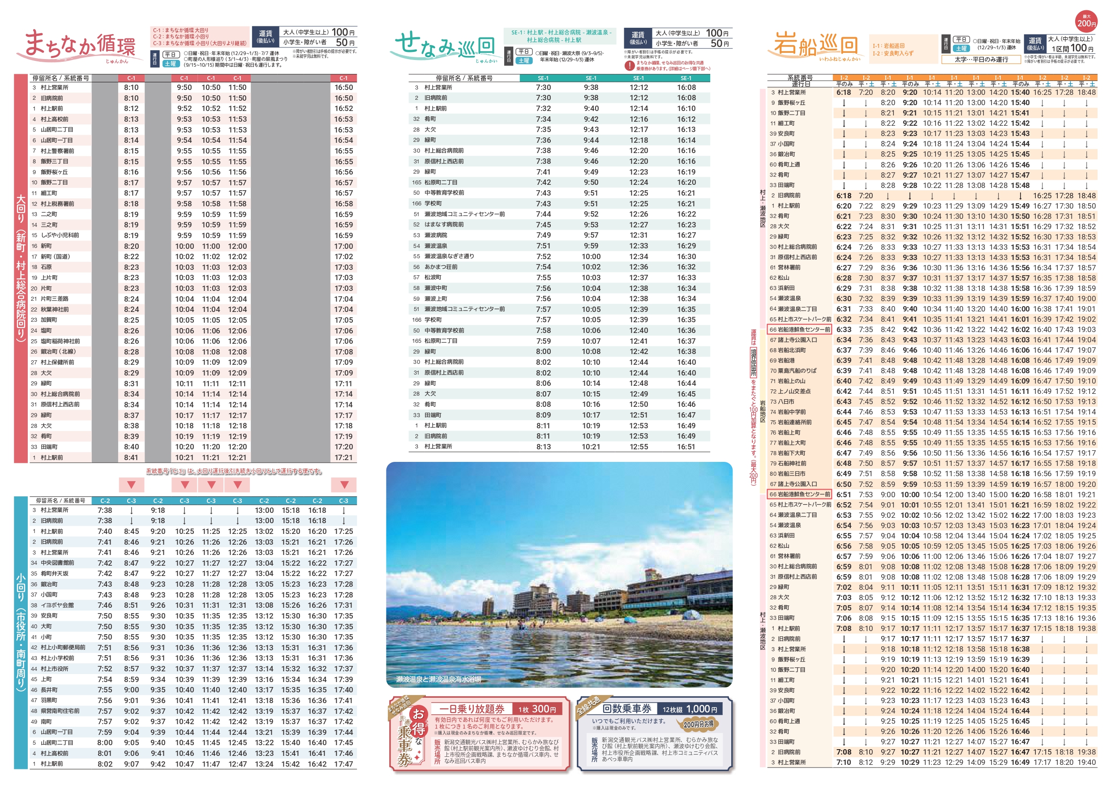Click the 太字…平日のみ運行 note box
This screenshot has width=1111, height=785.
981,60
